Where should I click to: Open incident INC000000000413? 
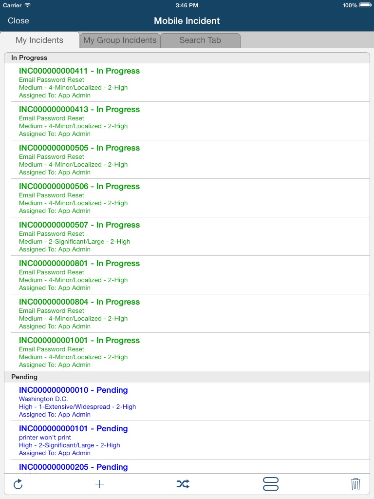coord(187,121)
